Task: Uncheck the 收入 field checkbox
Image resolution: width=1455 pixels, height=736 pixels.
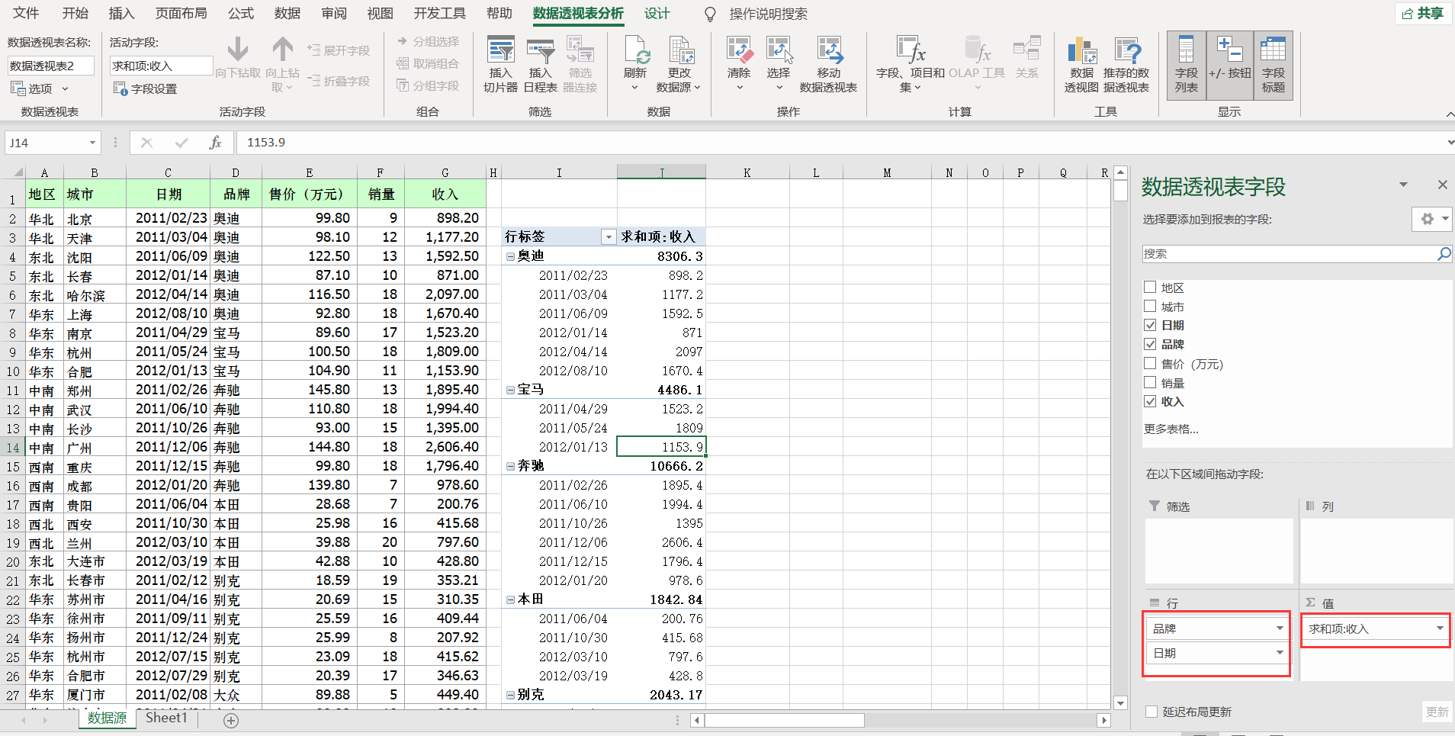Action: pyautogui.click(x=1150, y=401)
